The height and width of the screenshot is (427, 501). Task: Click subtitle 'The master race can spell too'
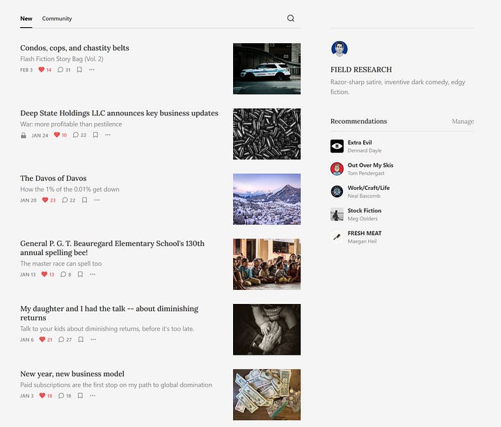tap(61, 264)
